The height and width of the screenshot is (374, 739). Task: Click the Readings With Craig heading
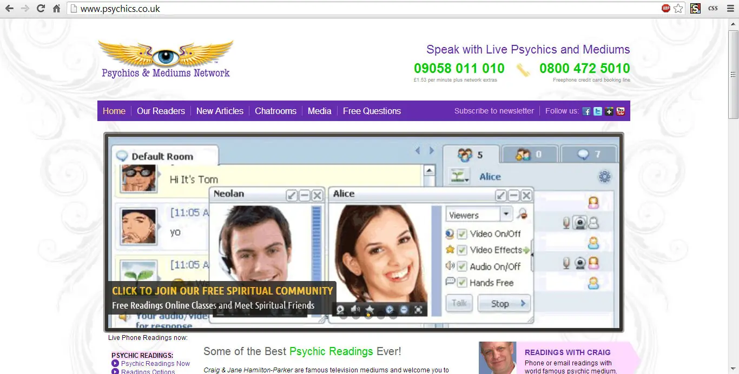point(568,352)
